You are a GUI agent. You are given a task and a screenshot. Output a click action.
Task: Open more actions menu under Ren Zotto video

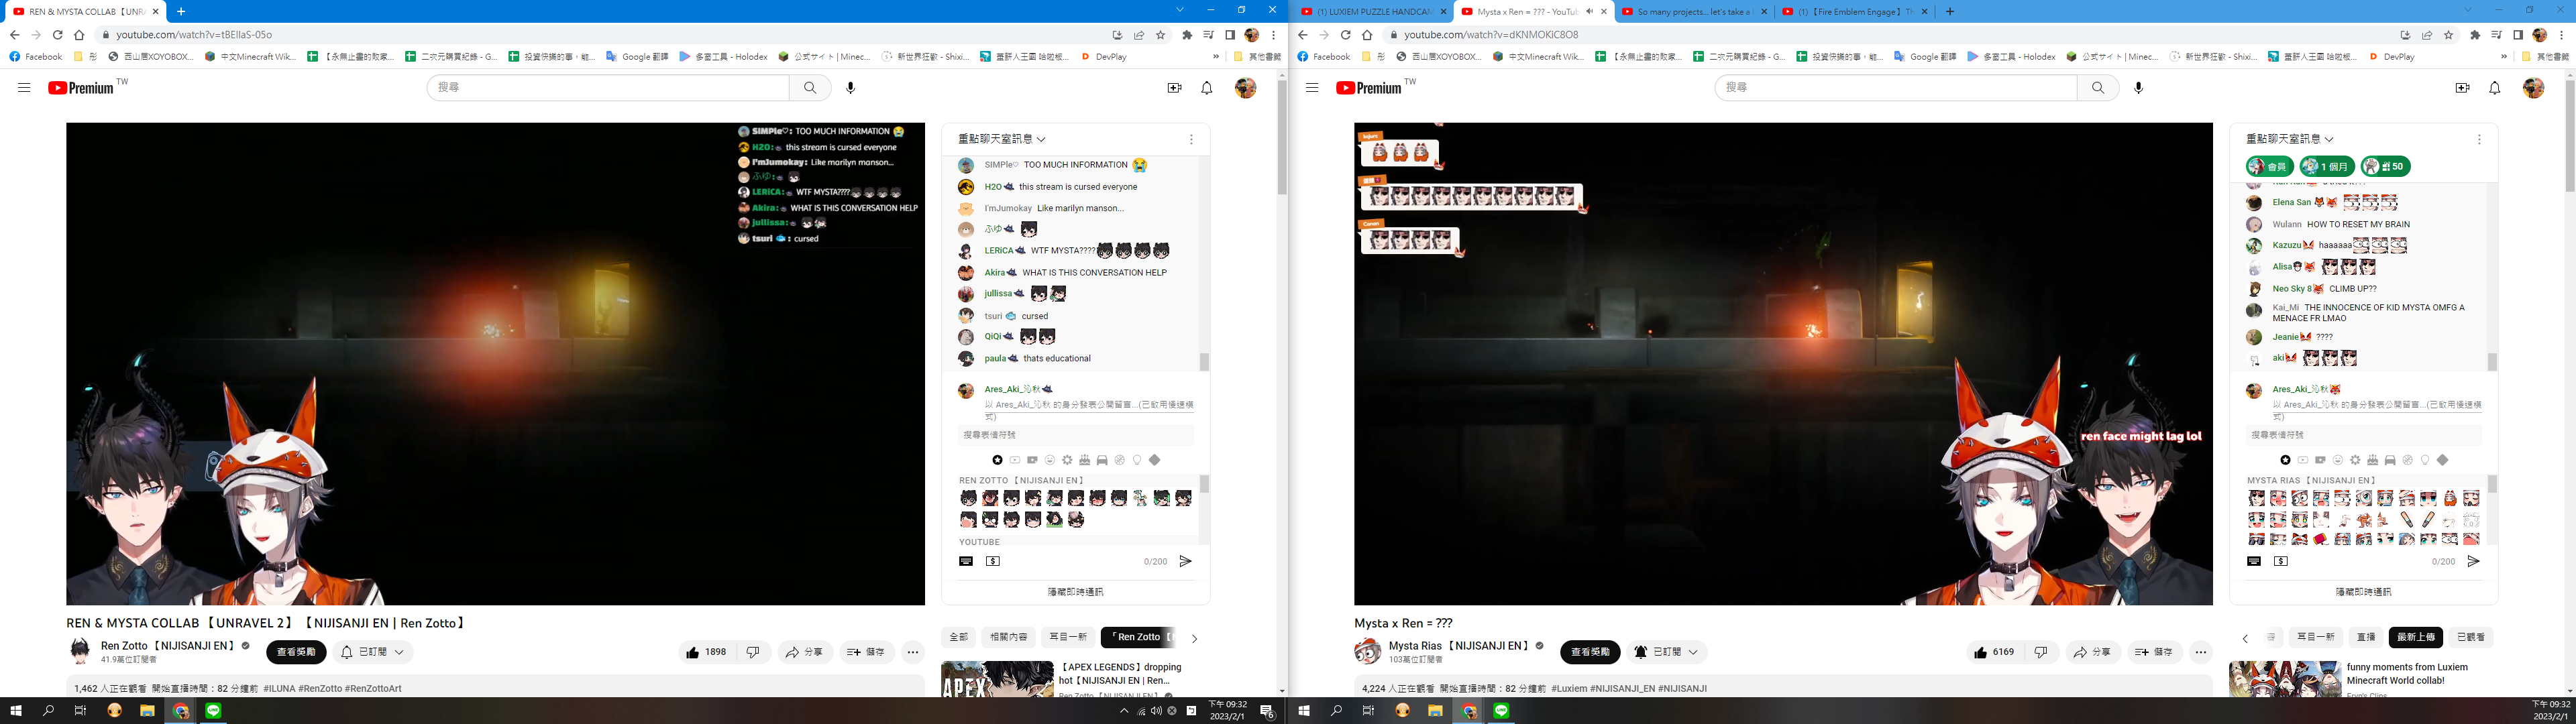coord(913,652)
